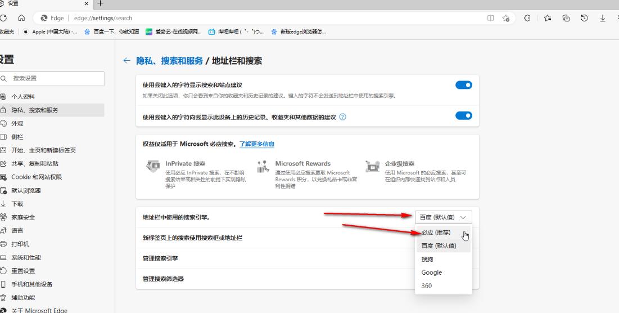Click the Edge logo in address bar
619x313 pixels.
(x=44, y=18)
